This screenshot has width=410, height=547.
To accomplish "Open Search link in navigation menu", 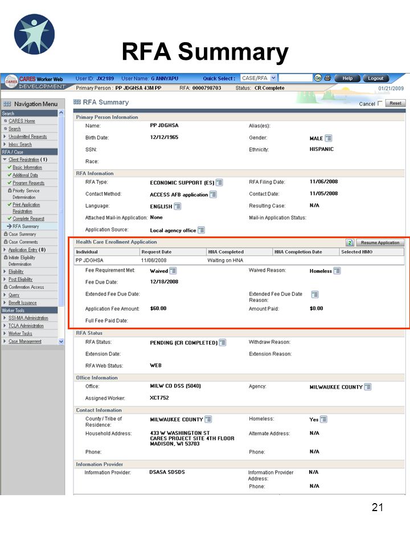I will coord(15,129).
